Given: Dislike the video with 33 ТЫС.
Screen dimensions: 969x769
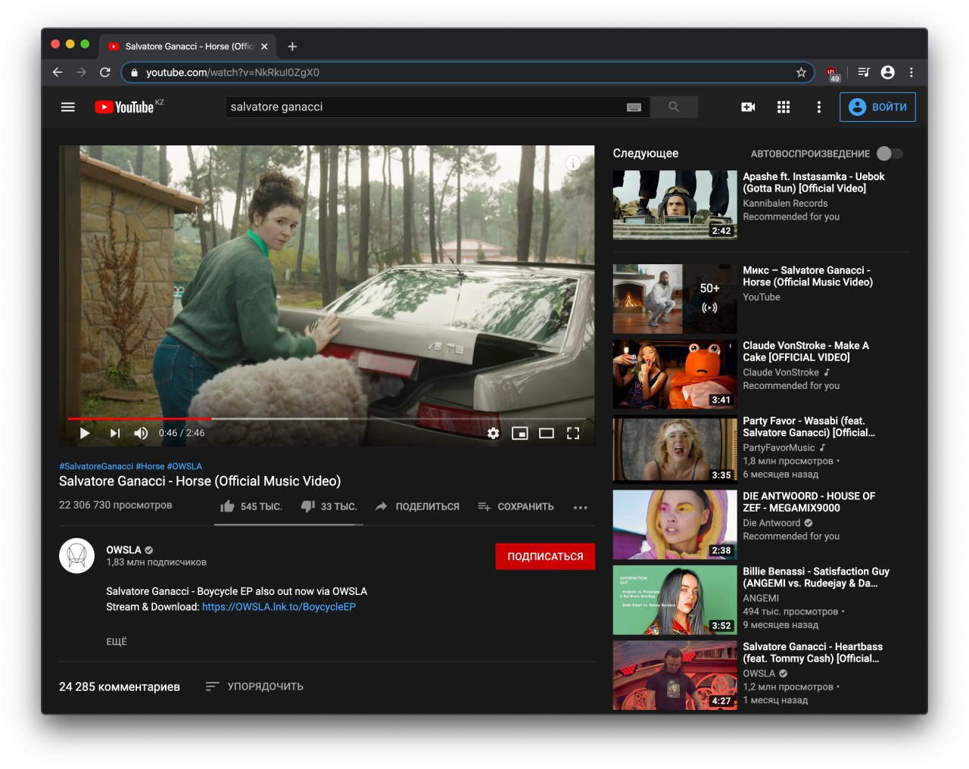Looking at the screenshot, I should click(x=329, y=506).
